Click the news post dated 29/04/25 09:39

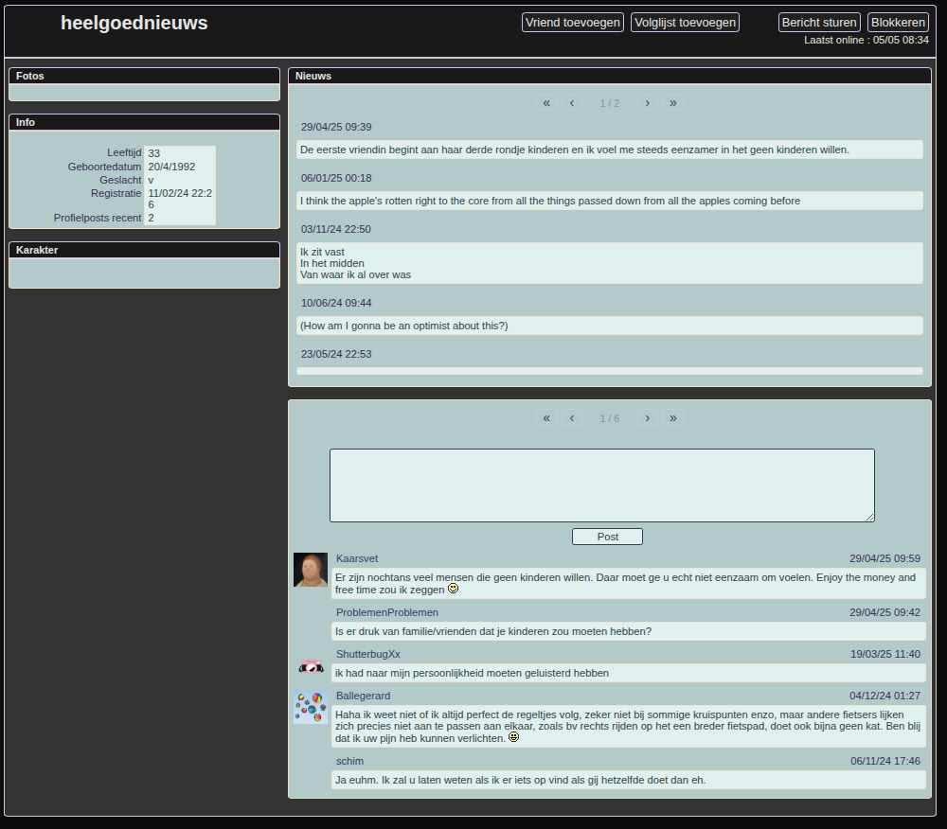click(609, 150)
